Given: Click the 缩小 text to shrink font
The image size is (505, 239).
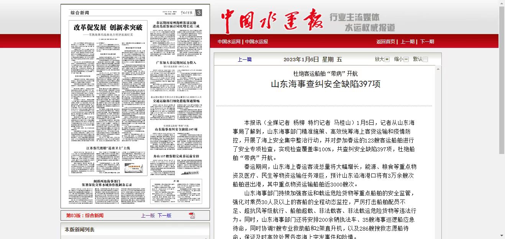Looking at the screenshot, I should point(398,59).
